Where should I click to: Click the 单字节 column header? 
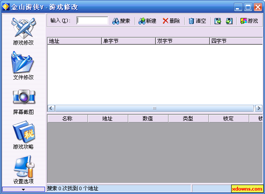[128, 41]
